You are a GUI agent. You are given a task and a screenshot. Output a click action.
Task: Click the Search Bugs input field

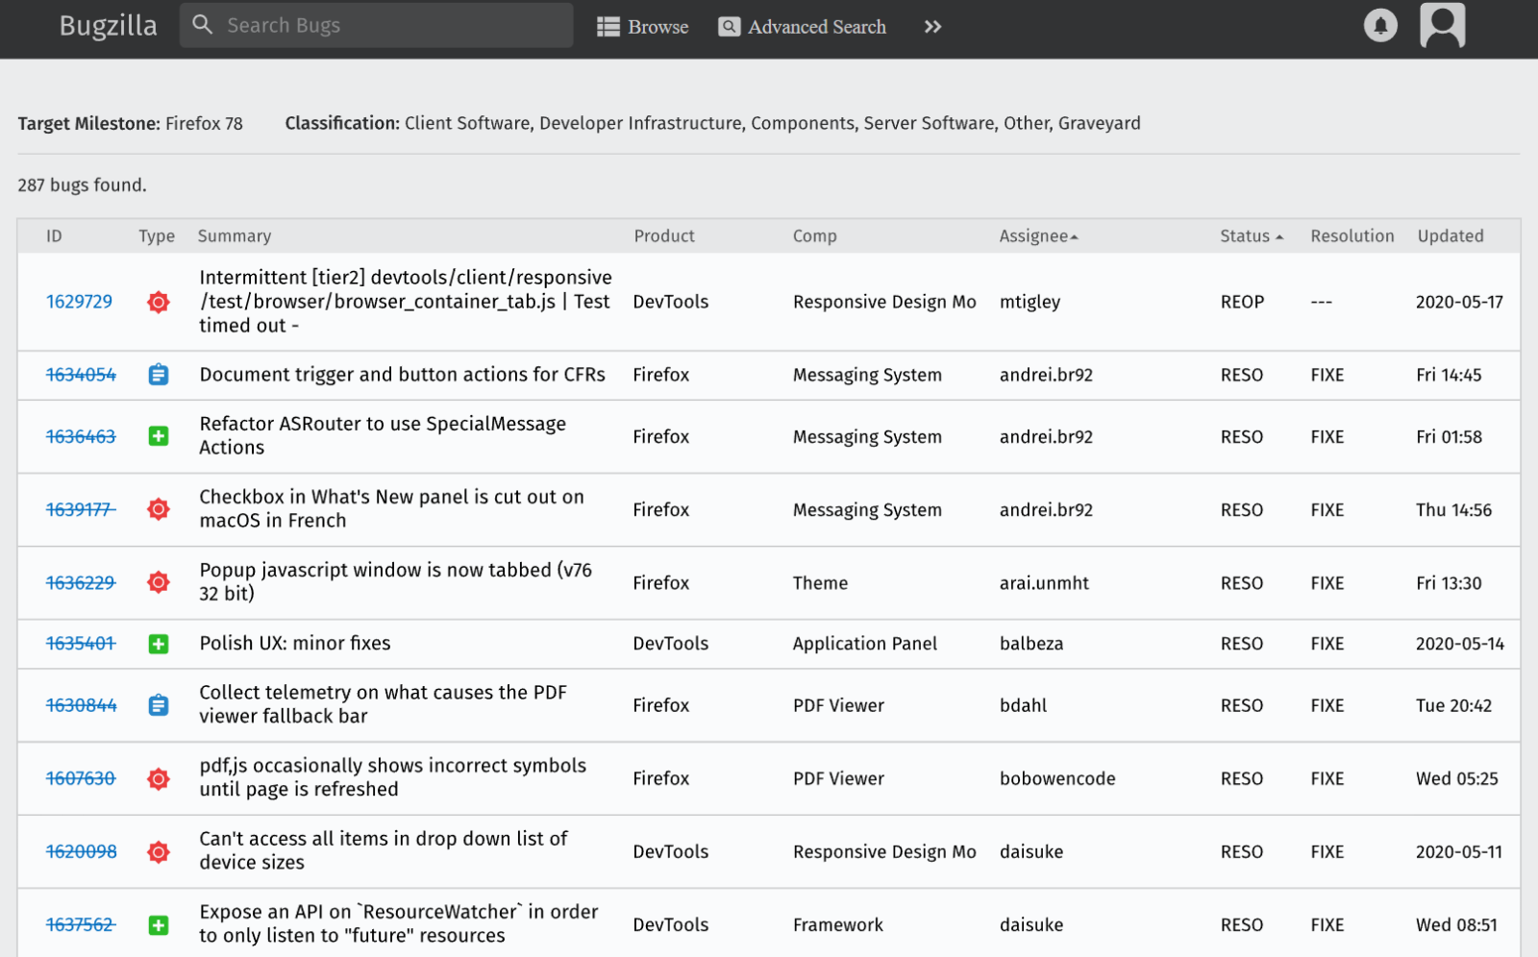click(x=375, y=25)
